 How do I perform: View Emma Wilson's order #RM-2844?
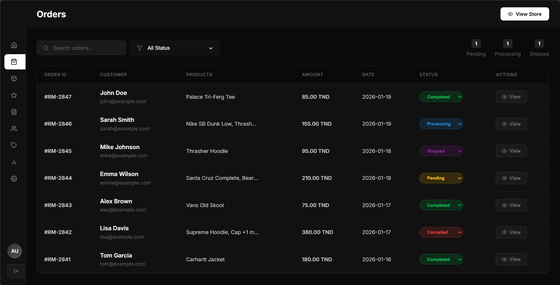click(x=511, y=178)
